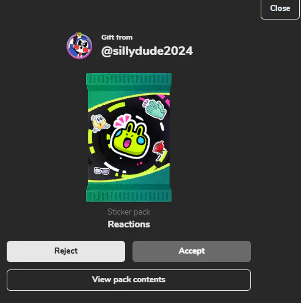Reject the gifted sticker pack
The height and width of the screenshot is (303, 301).
[66, 251]
